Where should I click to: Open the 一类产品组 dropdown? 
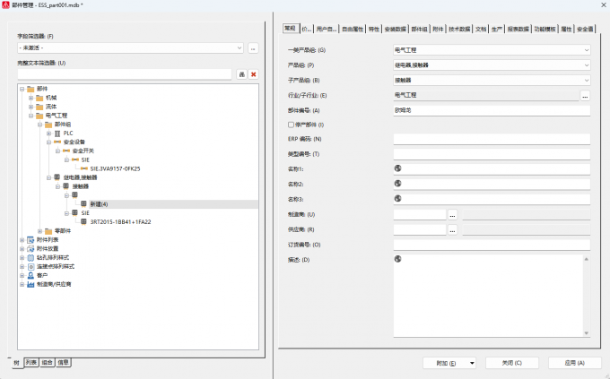(x=587, y=50)
